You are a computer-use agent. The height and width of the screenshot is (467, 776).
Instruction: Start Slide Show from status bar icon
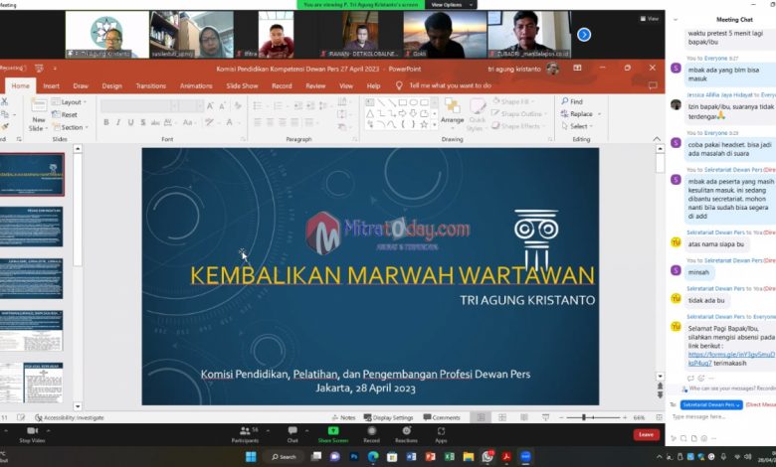(x=545, y=417)
